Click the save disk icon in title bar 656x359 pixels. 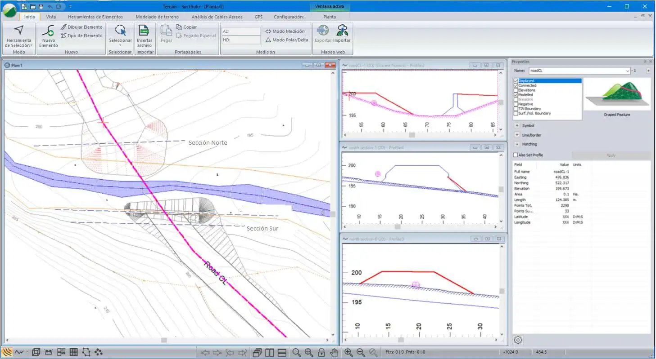(41, 7)
